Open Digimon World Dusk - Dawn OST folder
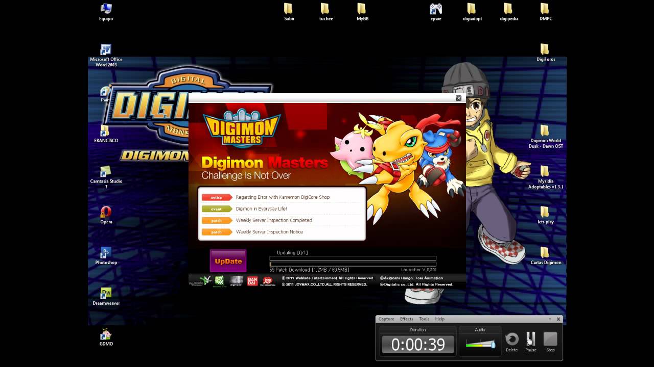 545,137
